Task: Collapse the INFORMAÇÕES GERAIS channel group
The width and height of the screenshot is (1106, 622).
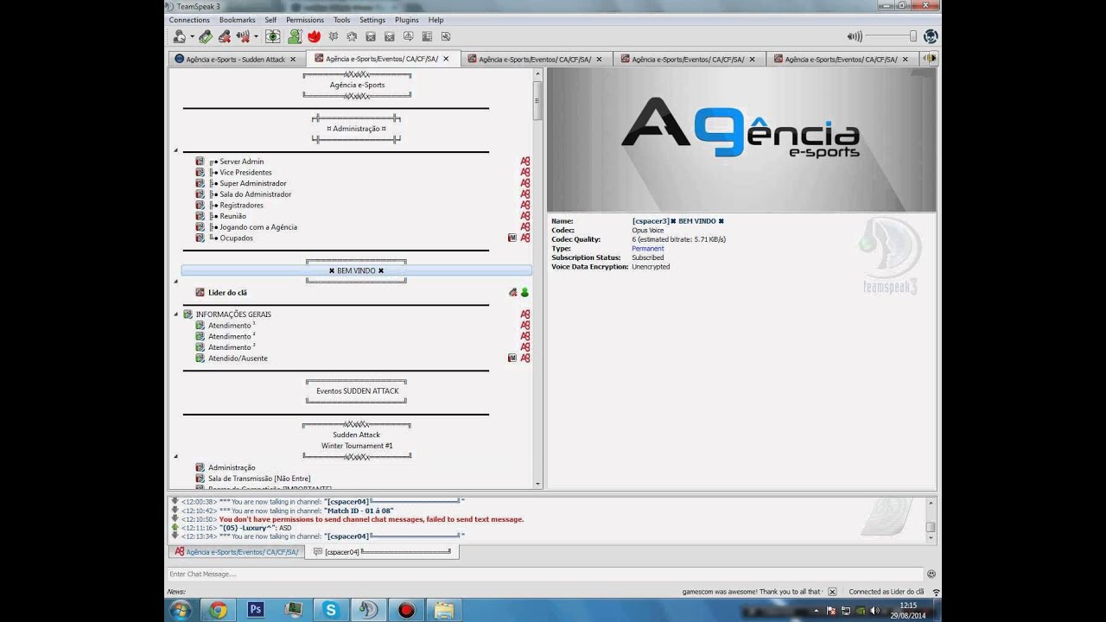Action: (176, 314)
